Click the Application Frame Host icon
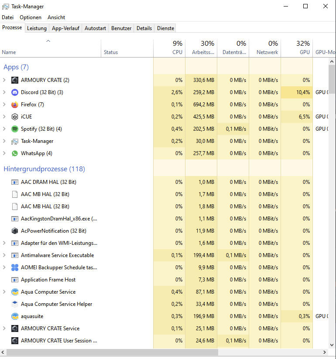The image size is (336, 359). click(15, 280)
